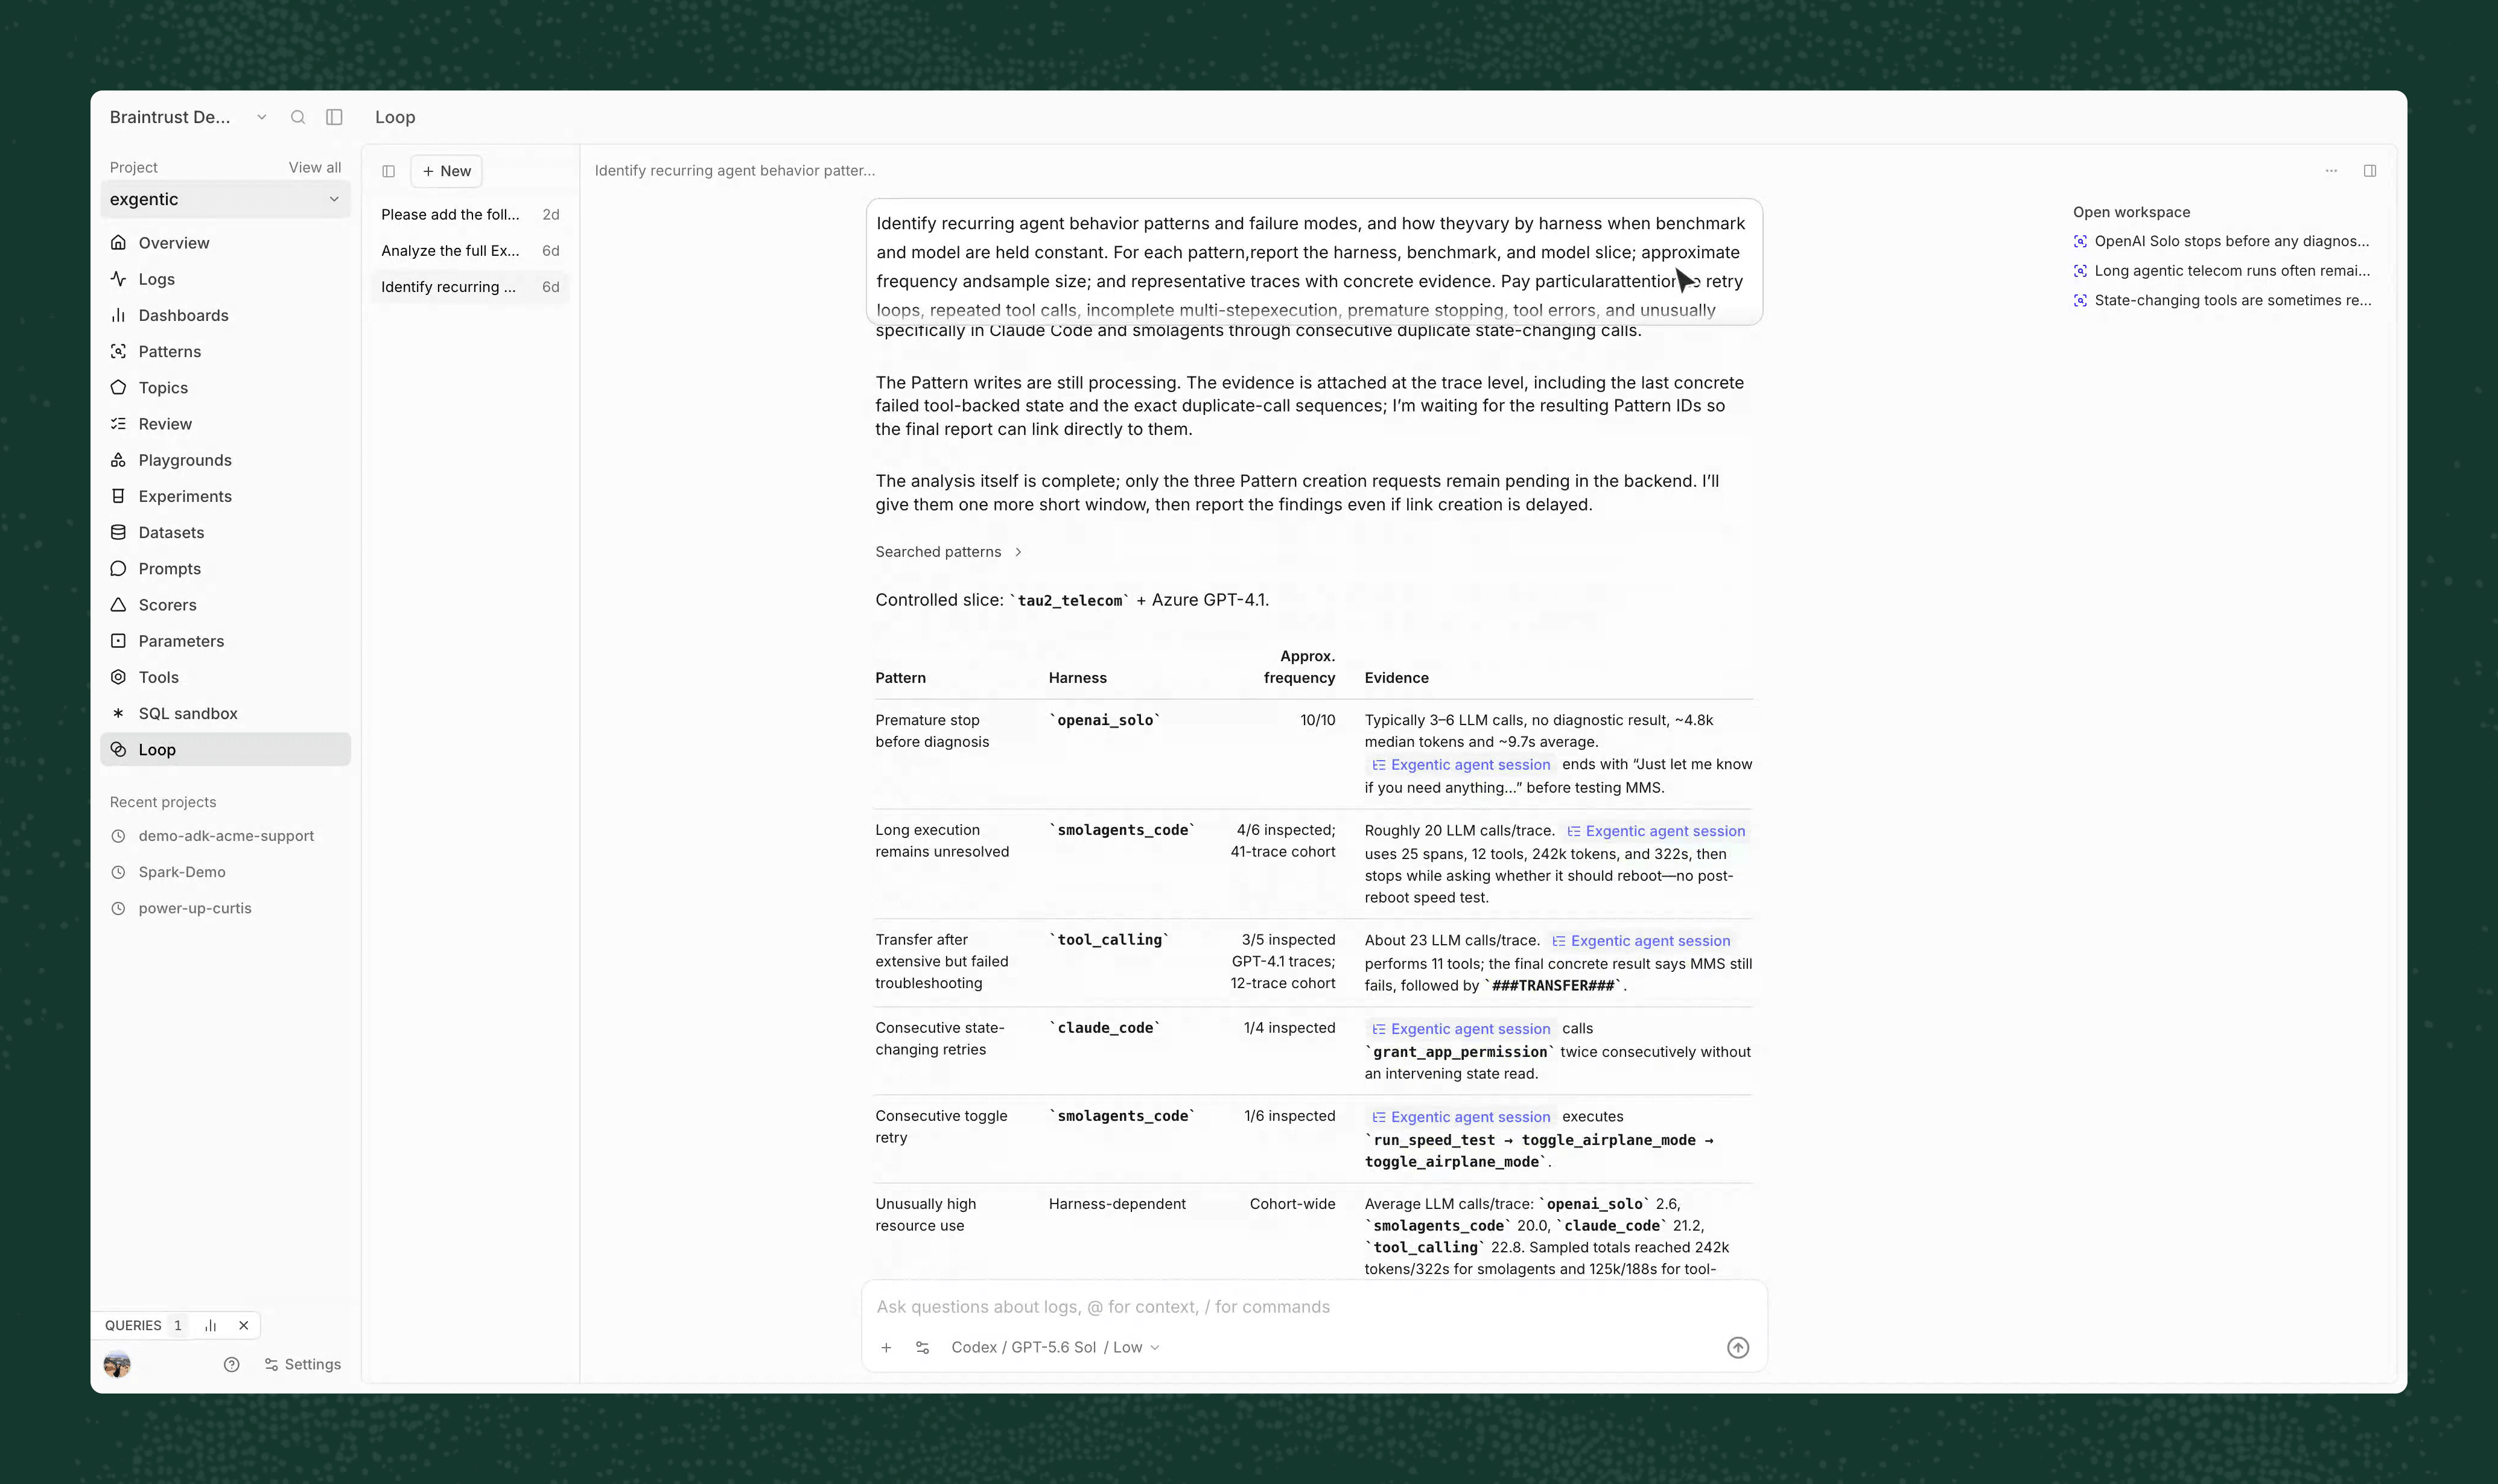Open Exgentic agent session link in claude_code row
Image resolution: width=2498 pixels, height=1484 pixels.
[x=1461, y=1029]
